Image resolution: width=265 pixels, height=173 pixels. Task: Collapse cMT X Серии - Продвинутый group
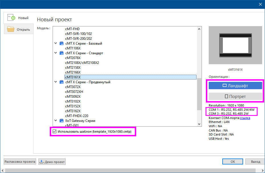pyautogui.click(x=56, y=82)
